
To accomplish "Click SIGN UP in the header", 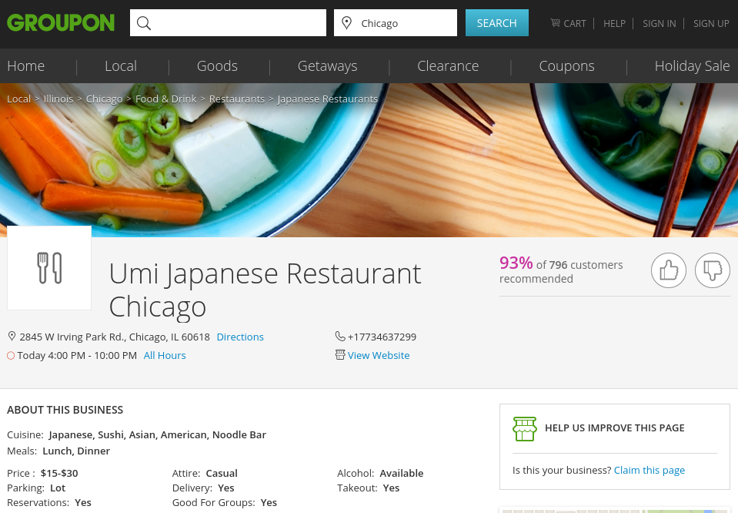I will (x=711, y=23).
